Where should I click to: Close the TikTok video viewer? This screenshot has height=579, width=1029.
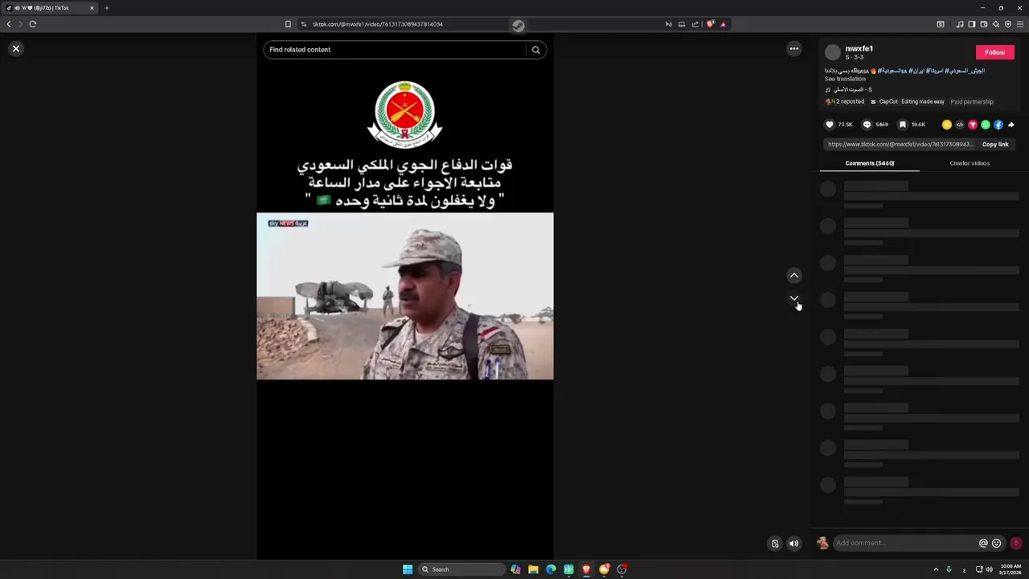pyautogui.click(x=15, y=49)
